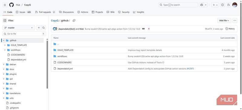Click the add file plus button in sidebar
The width and height of the screenshot is (242, 110).
pos(39,28)
